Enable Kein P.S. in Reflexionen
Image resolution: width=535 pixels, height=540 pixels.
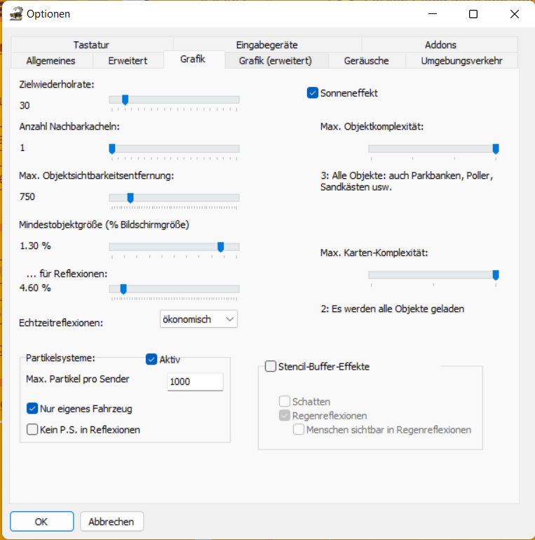pos(32,429)
